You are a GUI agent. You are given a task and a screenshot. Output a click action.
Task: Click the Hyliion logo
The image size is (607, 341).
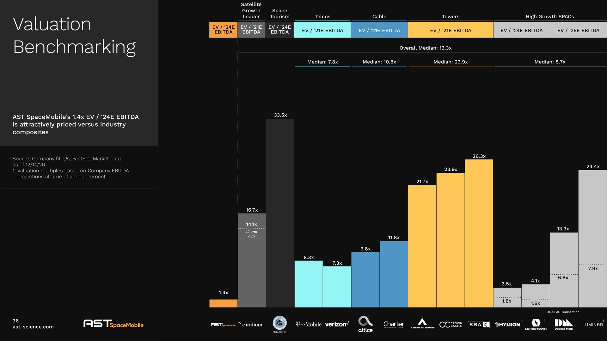click(507, 325)
